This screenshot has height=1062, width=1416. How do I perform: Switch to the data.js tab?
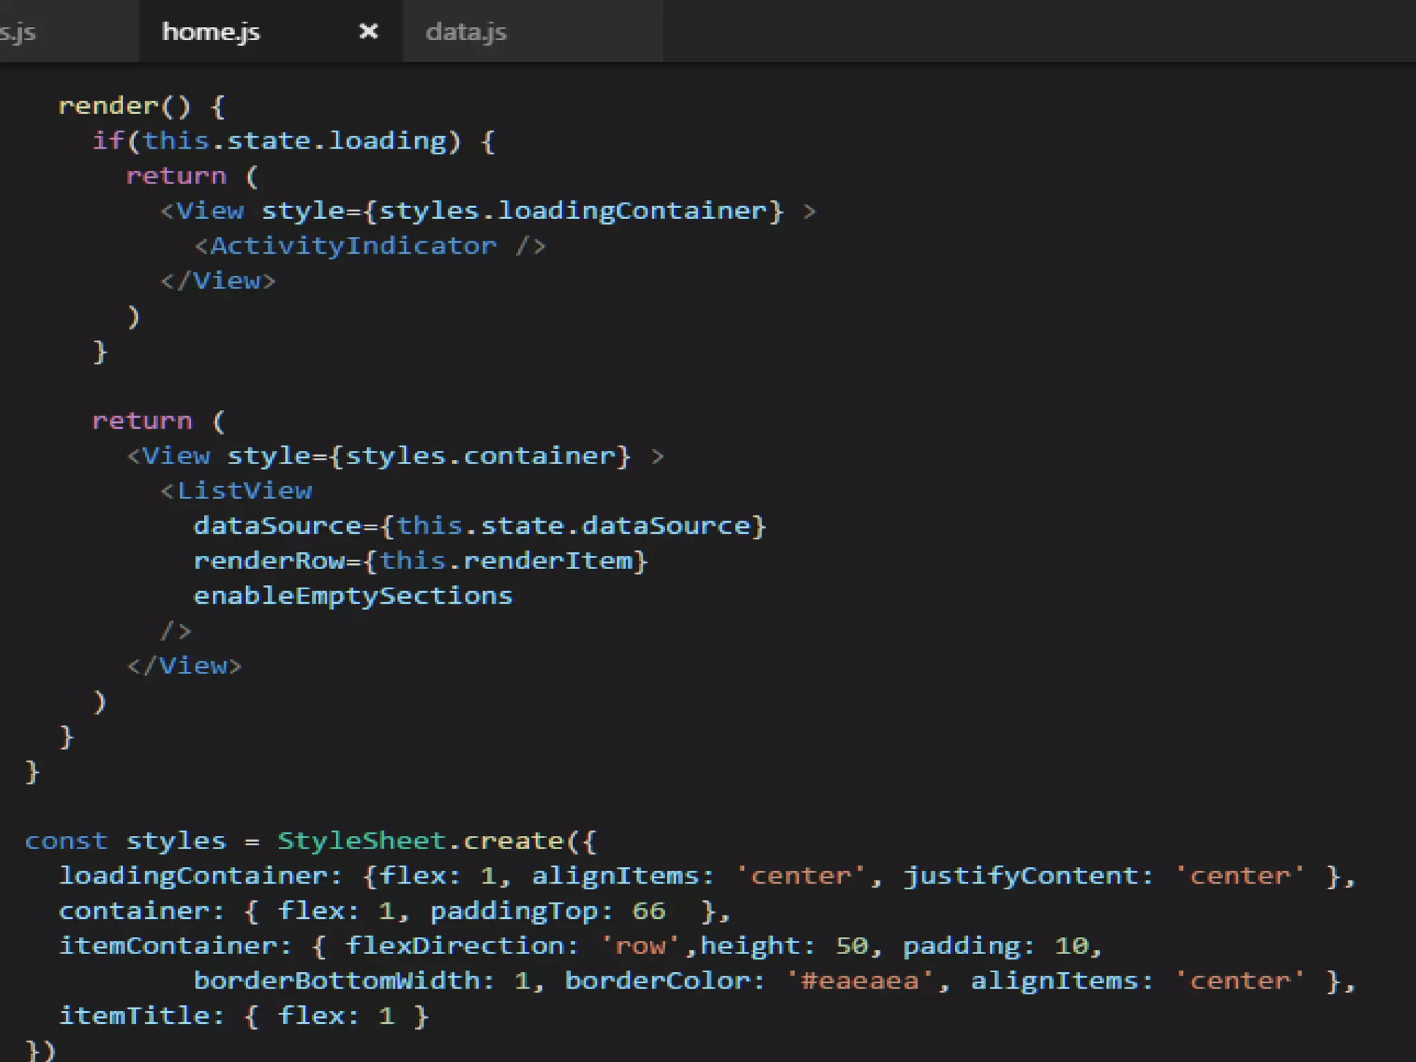pyautogui.click(x=466, y=32)
